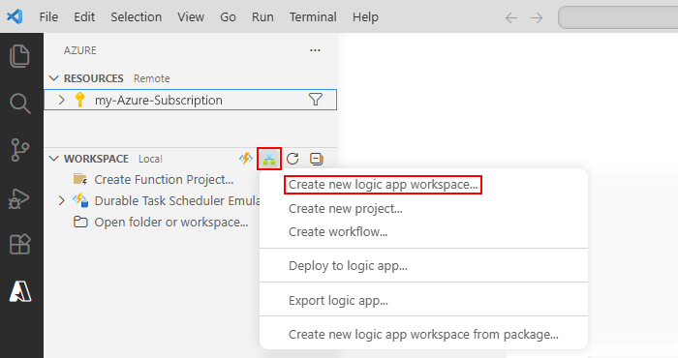Click the key icon beside my-Azure-Subscription
Screen dimensions: 678x358
pos(79,100)
